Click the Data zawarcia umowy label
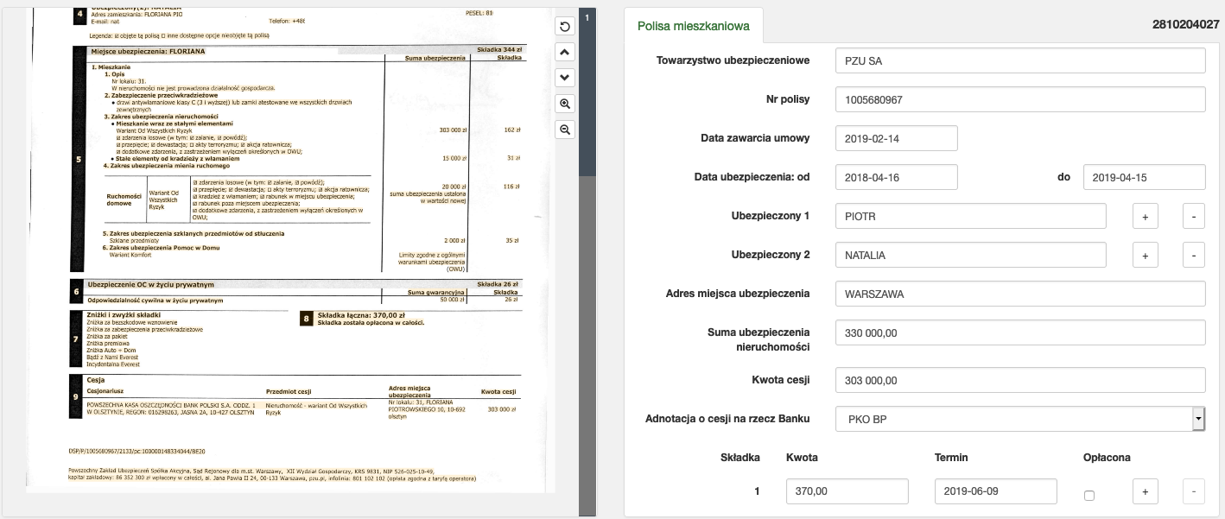The image size is (1225, 519). [x=755, y=138]
